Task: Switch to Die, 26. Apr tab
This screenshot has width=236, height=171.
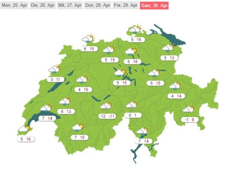Action: click(x=43, y=5)
